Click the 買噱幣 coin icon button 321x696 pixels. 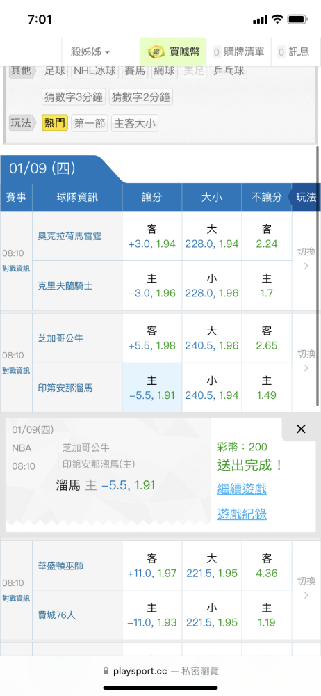(173, 52)
